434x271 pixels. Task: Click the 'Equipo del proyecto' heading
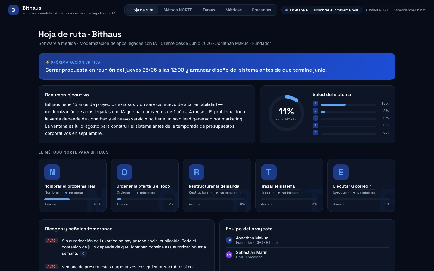pyautogui.click(x=249, y=229)
